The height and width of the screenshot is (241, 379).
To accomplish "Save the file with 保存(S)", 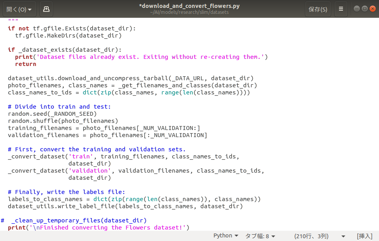I will 318,9.
